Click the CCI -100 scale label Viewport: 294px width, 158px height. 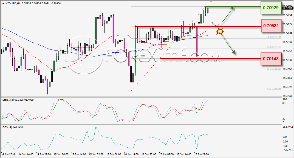point(285,146)
